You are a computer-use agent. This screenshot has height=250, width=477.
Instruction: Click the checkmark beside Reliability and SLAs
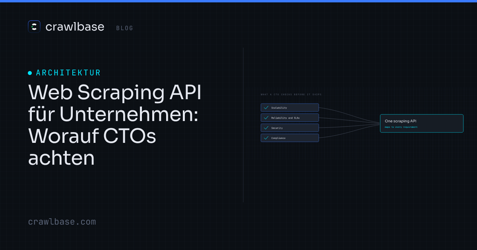coord(266,118)
